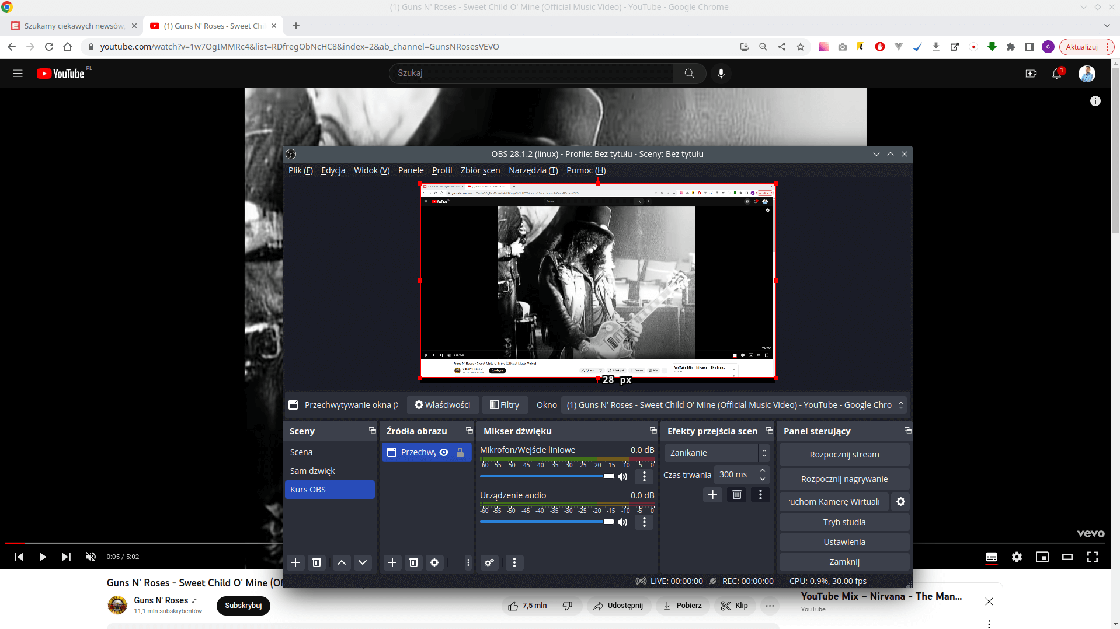Mute Urządzenie audio speaker icon
Viewport: 1120px width, 629px height.
click(623, 522)
